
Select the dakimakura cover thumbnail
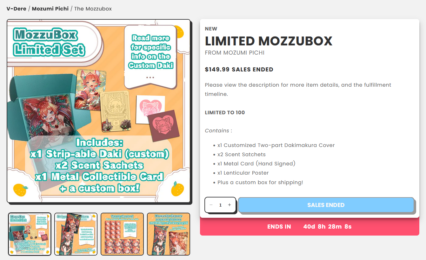click(x=76, y=234)
